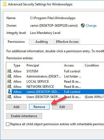Screen dimensions: 104x140
Task: Click the group icon for the NETWORK SERVICE entry
Action: pyautogui.click(x=9, y=86)
